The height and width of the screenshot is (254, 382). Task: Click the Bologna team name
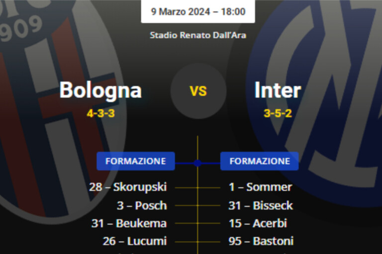click(100, 90)
